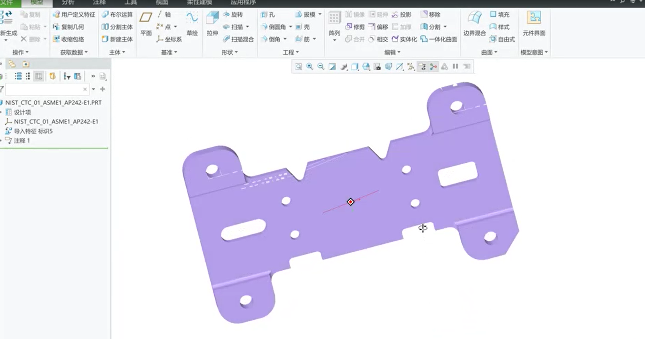Open the 分析 ribbon tab
This screenshot has width=645, height=339.
(68, 3)
